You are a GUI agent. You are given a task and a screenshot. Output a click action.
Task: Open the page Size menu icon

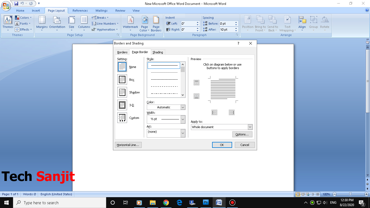[72, 20]
